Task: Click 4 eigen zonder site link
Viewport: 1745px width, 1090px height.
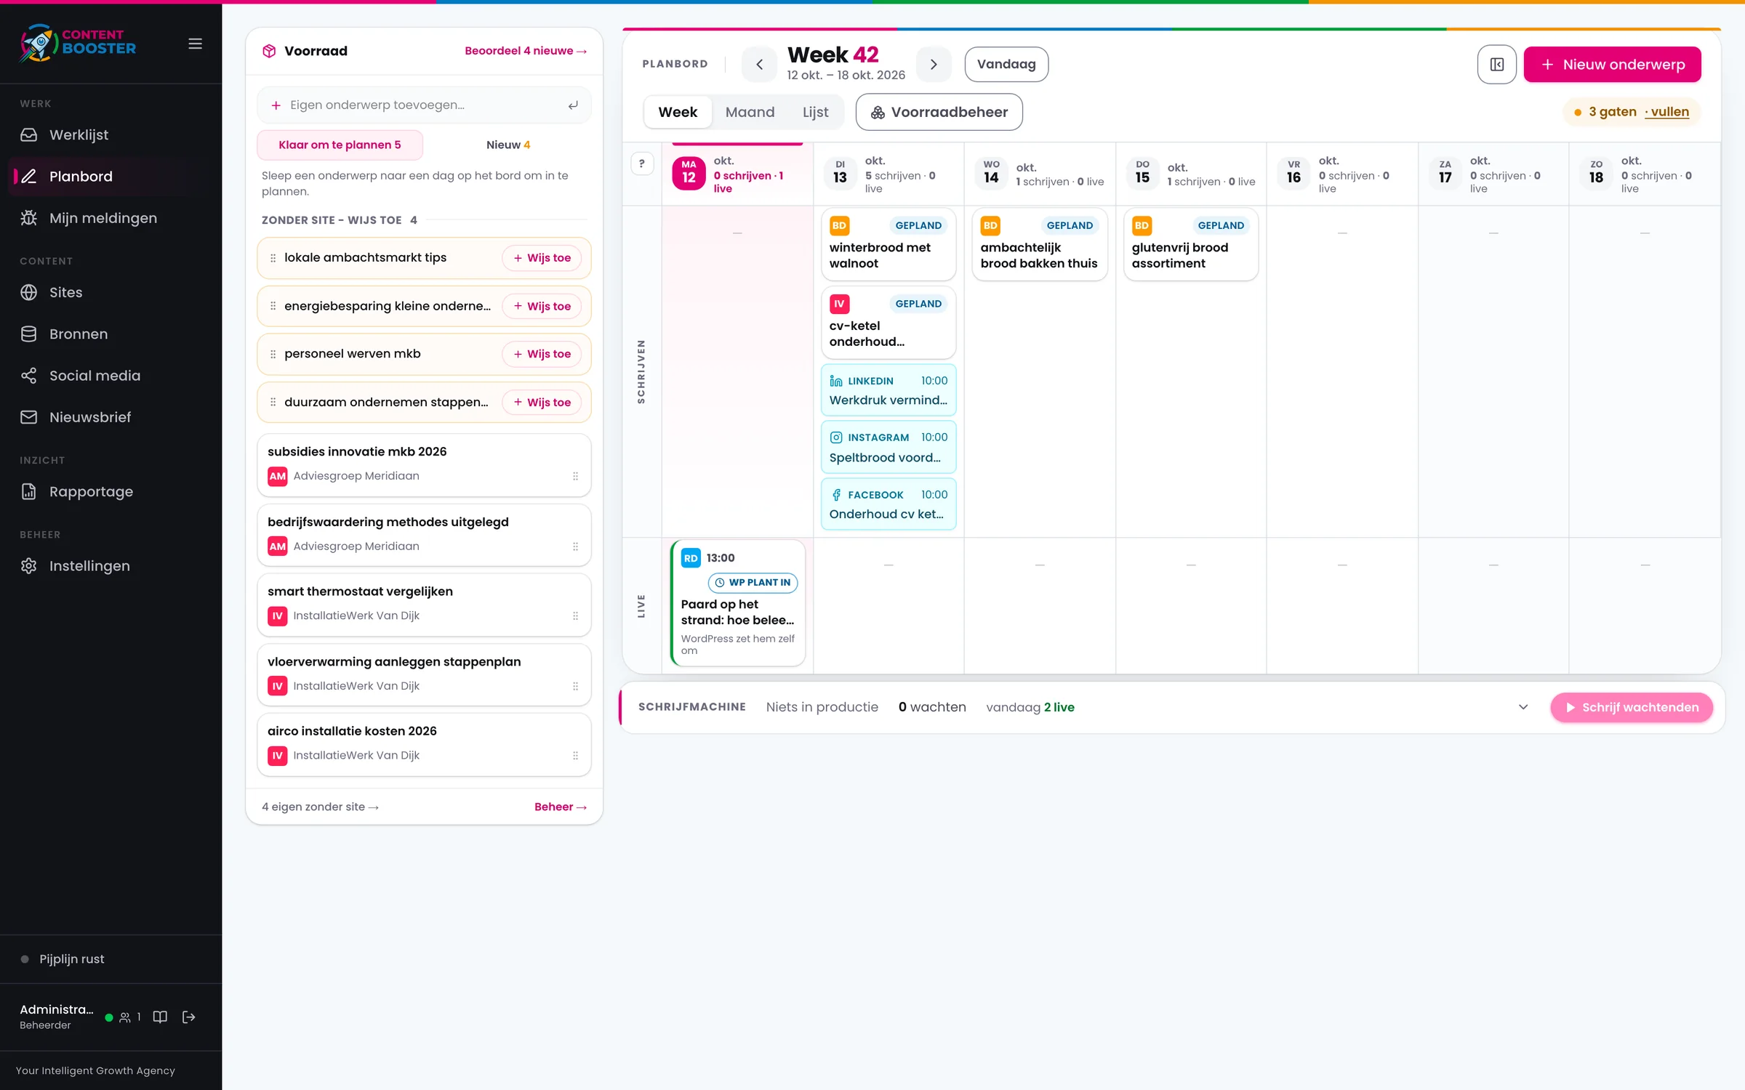Action: [x=320, y=807]
